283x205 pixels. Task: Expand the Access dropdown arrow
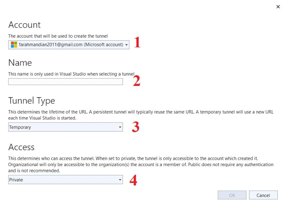120,180
